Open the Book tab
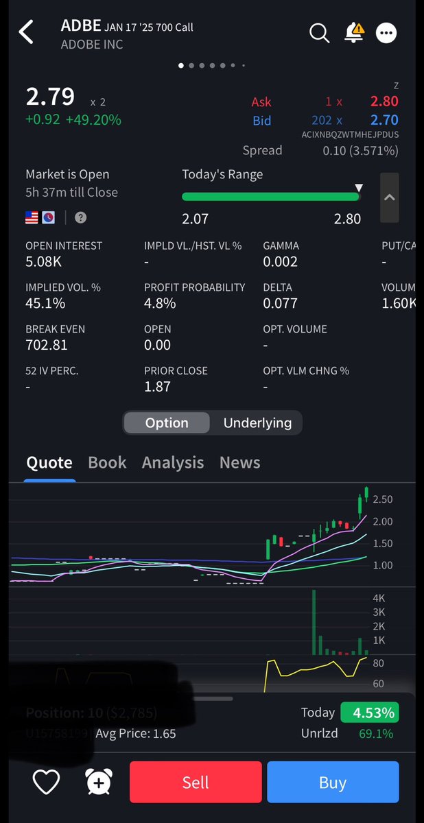The height and width of the screenshot is (823, 424). (x=107, y=462)
